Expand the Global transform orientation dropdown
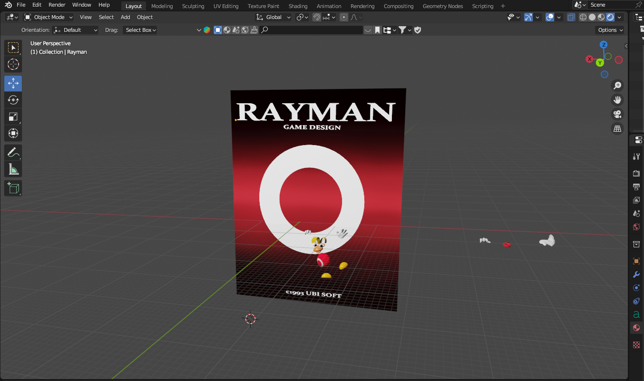Screen dimensions: 644x381 [273, 17]
